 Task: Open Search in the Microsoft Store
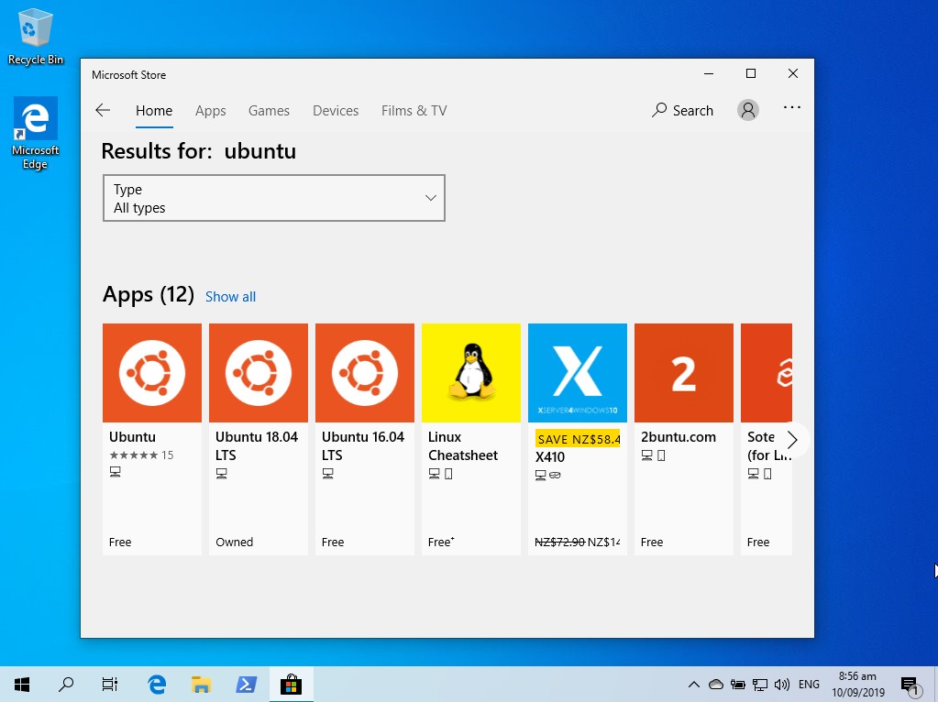[x=682, y=109]
